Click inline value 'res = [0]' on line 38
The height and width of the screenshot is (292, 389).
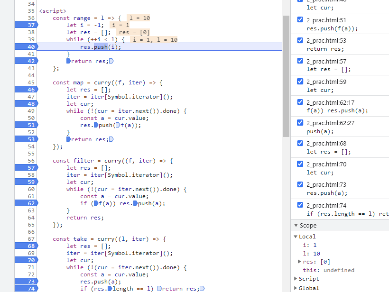pos(134,33)
